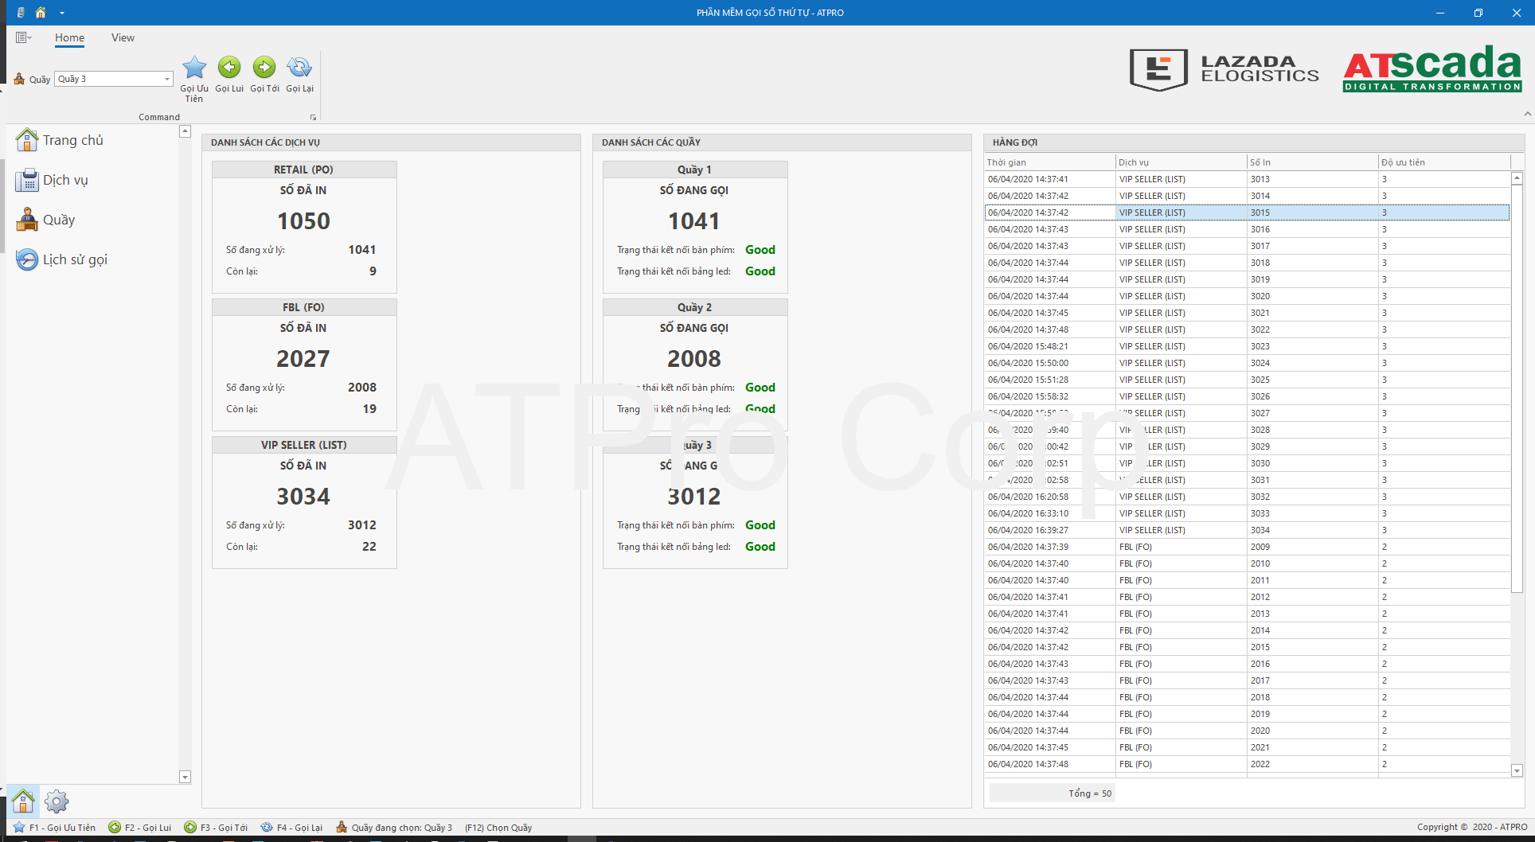
Task: Switch to the Home tab
Action: pyautogui.click(x=69, y=38)
